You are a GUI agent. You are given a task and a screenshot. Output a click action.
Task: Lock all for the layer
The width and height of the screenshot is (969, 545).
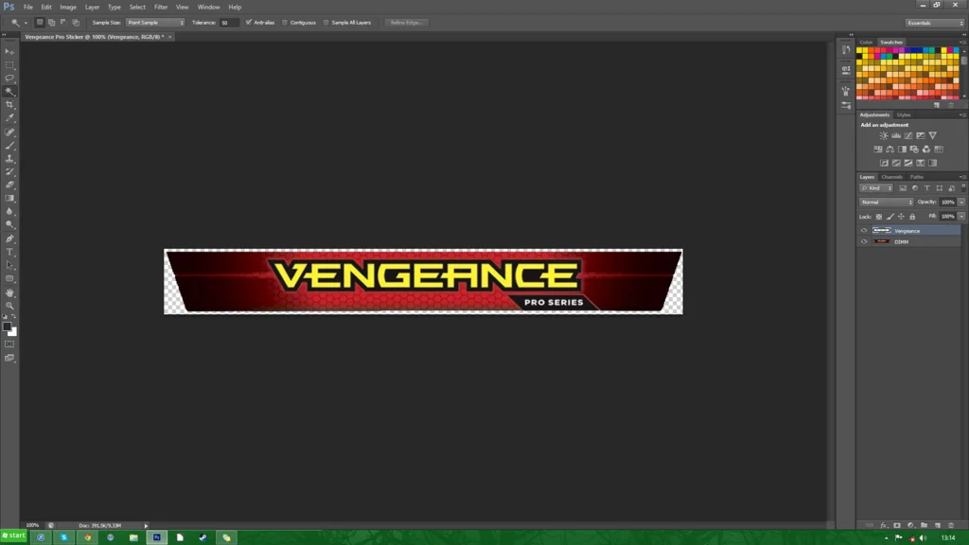click(x=912, y=217)
